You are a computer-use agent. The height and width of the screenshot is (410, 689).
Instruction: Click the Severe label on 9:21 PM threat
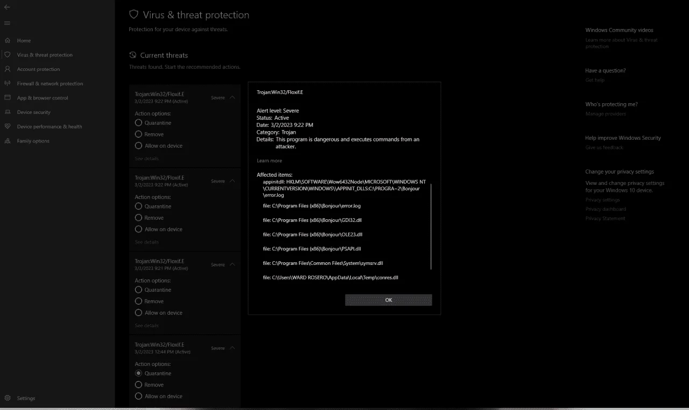[218, 264]
